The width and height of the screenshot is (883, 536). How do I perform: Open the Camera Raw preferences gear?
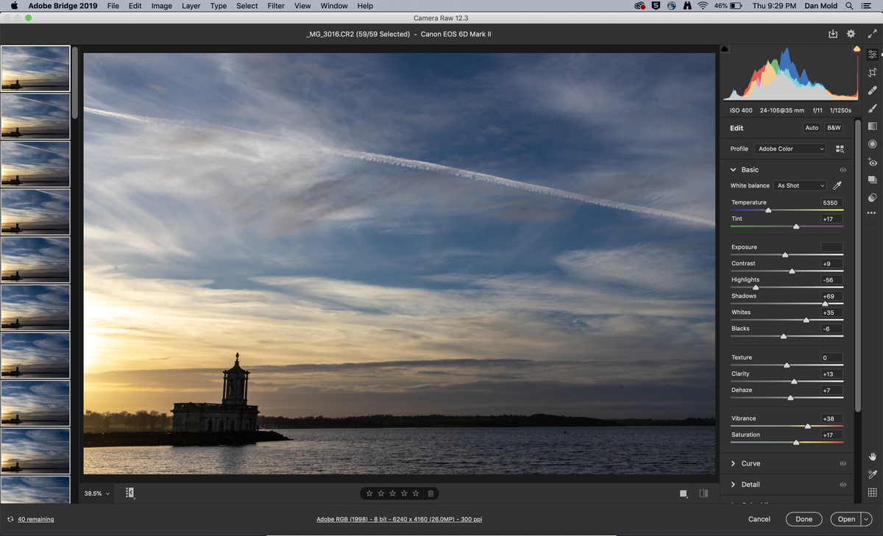[x=851, y=34]
